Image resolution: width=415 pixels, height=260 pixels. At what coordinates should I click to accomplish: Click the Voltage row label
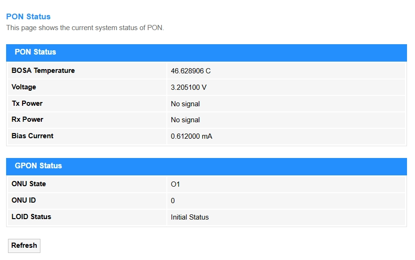click(24, 87)
